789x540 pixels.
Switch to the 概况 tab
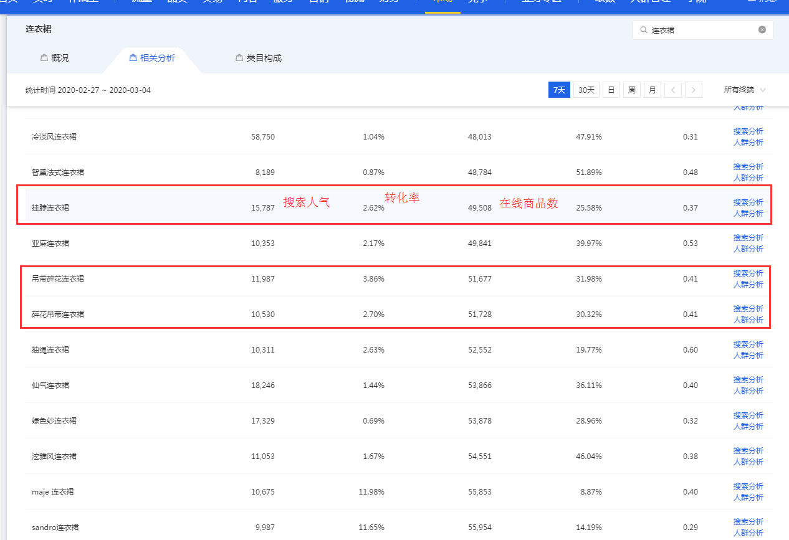[60, 58]
